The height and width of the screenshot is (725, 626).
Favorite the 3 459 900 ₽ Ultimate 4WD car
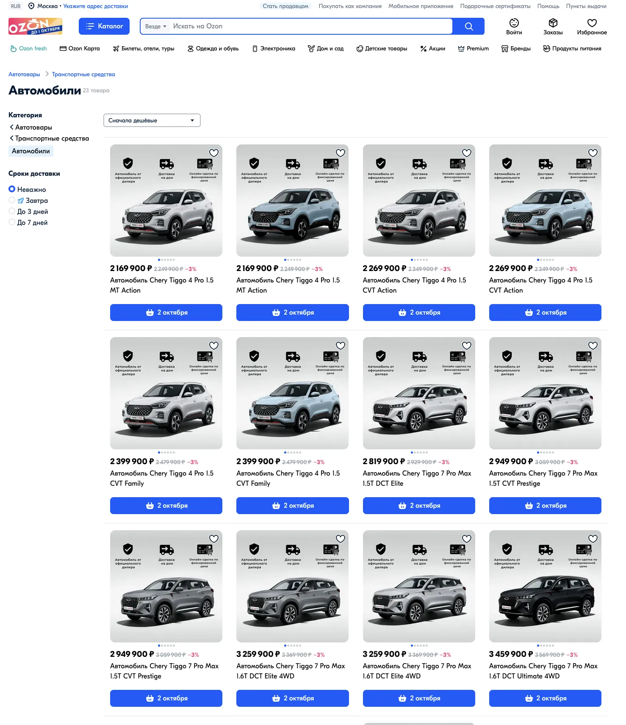click(x=593, y=539)
